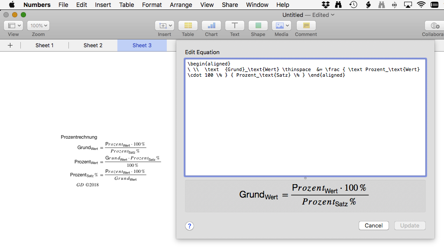Click the Time Machine menu bar icon
Image resolution: width=444 pixels, height=247 pixels.
[x=353, y=5]
